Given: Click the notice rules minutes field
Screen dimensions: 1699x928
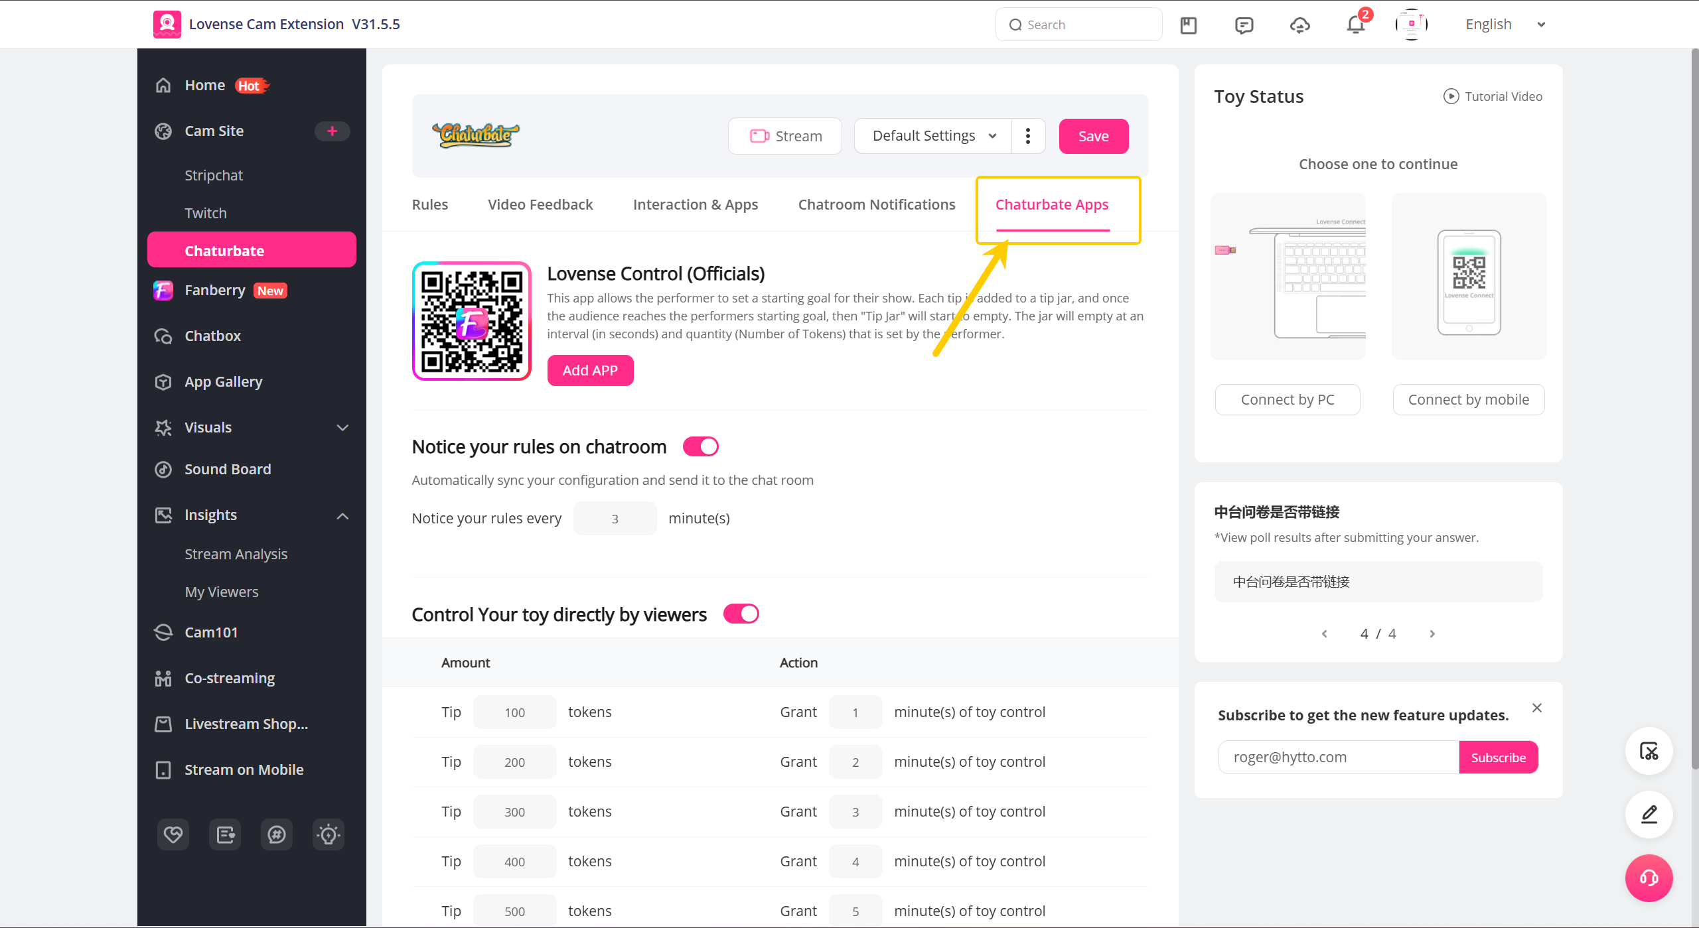Looking at the screenshot, I should [x=615, y=519].
